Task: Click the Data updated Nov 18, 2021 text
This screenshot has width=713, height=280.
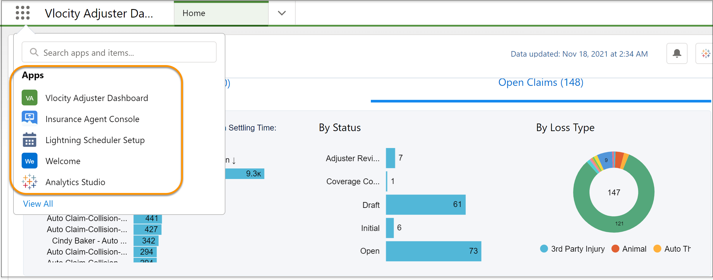Action: 579,54
